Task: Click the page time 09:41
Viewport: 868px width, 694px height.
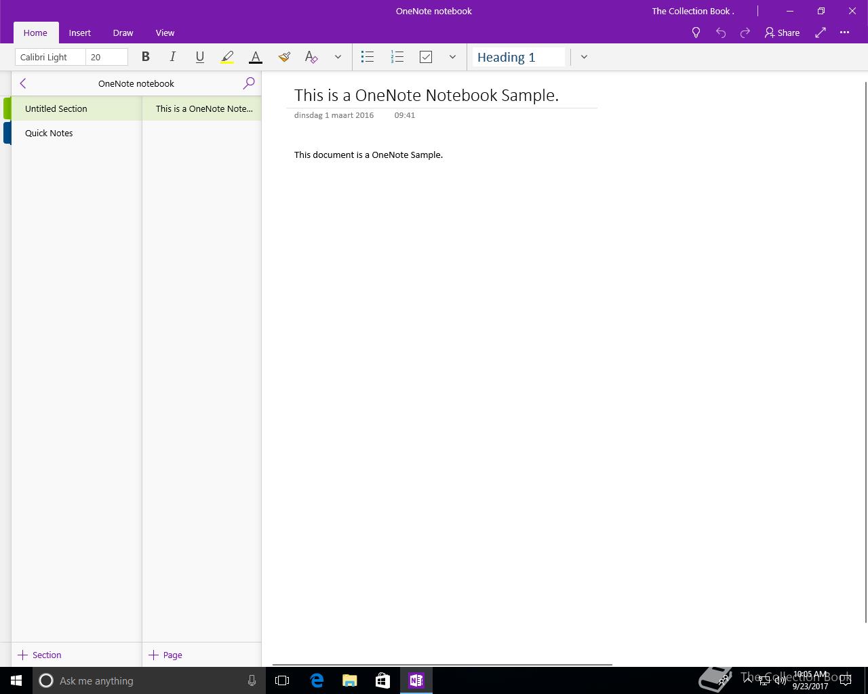Action: (404, 115)
